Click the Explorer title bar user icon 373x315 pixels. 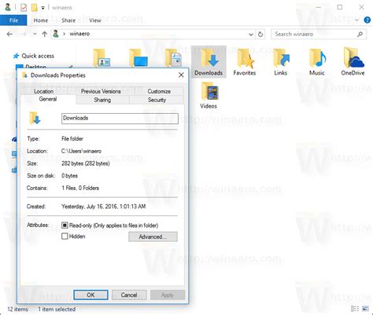[x=8, y=7]
